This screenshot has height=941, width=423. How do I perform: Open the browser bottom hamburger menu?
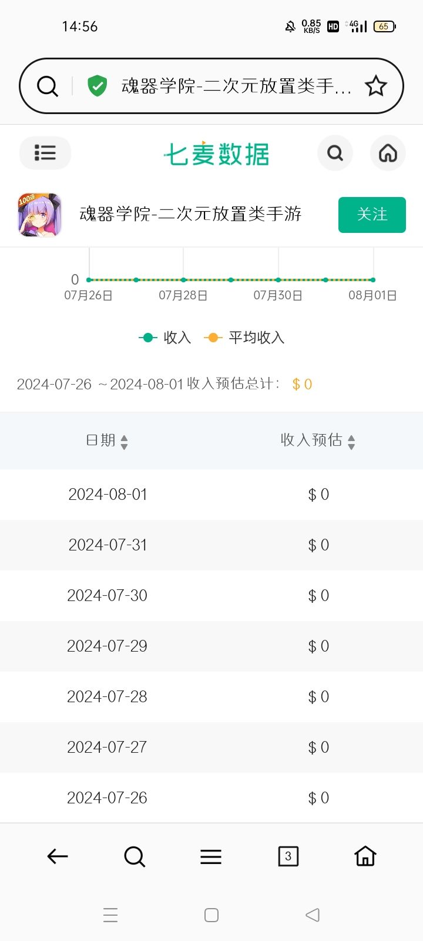click(211, 857)
